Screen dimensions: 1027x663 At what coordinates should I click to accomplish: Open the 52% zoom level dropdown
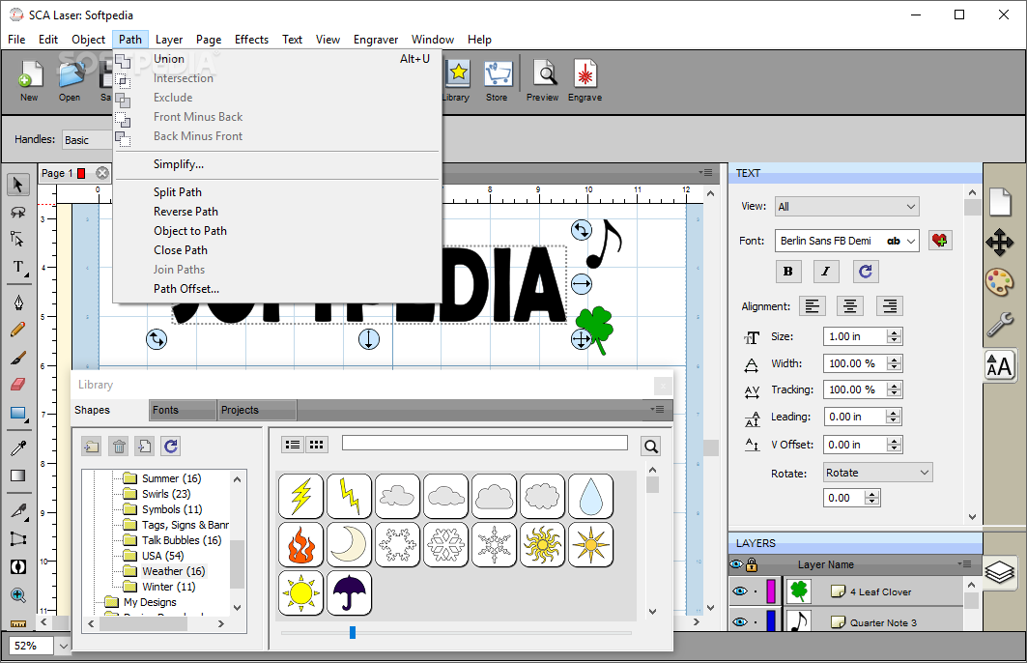[x=63, y=646]
